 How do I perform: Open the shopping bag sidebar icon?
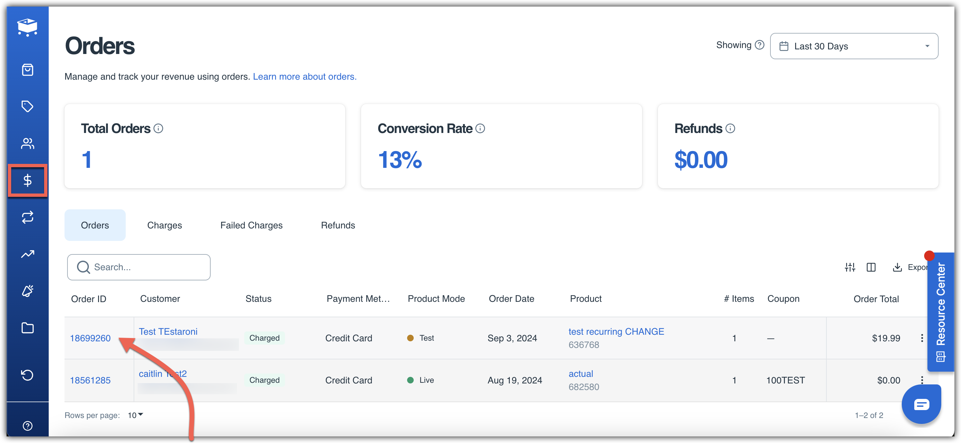pos(27,70)
